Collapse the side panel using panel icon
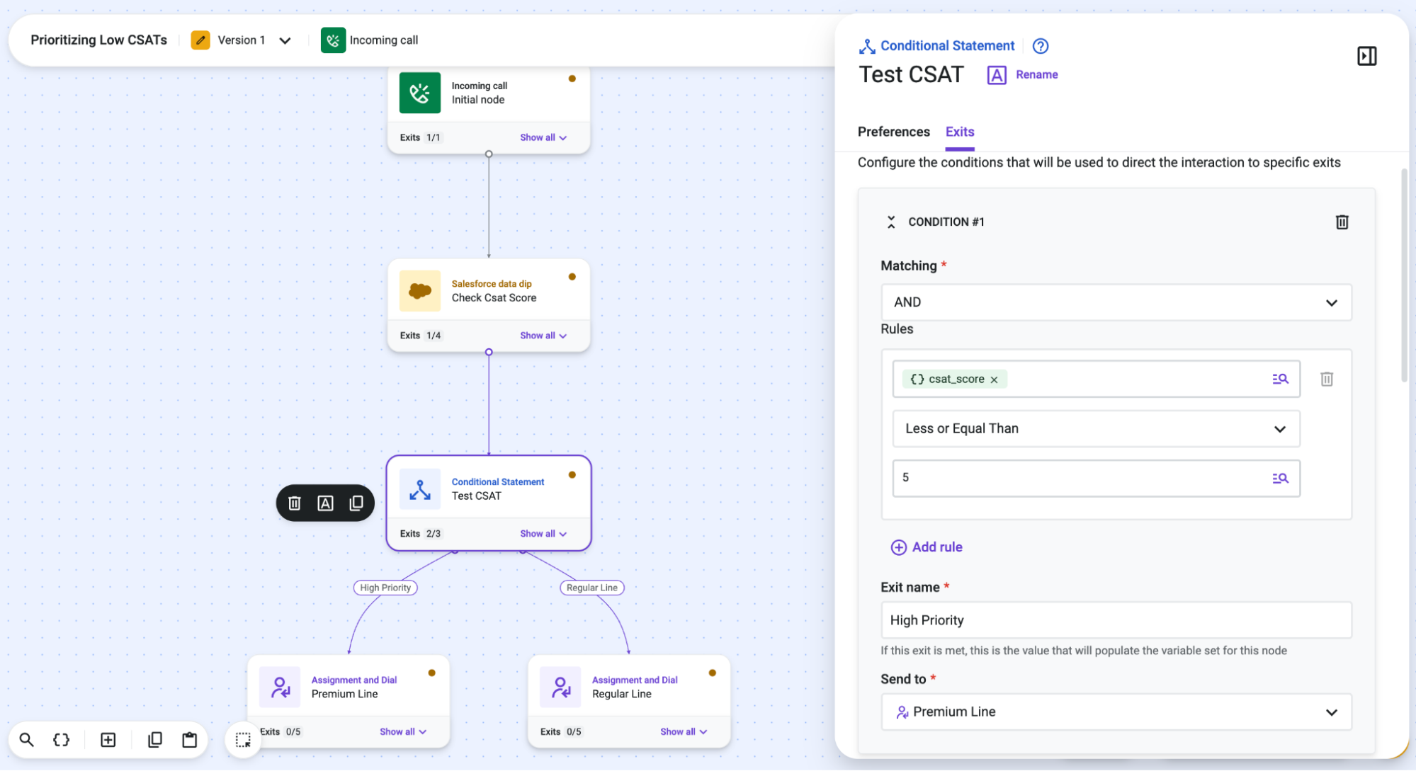The image size is (1416, 771). coord(1366,56)
